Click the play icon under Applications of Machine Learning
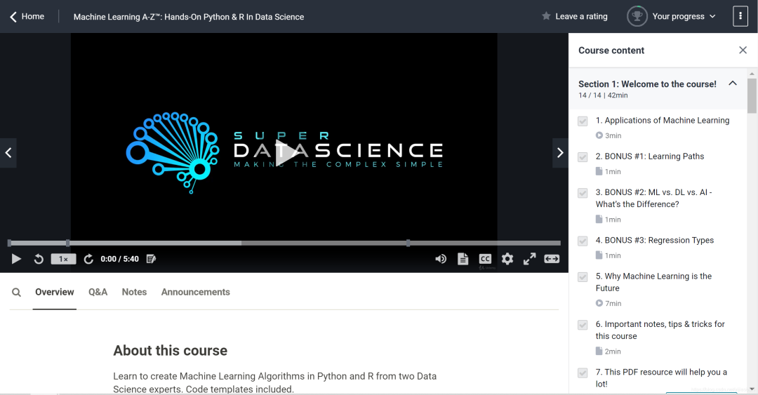The width and height of the screenshot is (758, 395). point(599,135)
